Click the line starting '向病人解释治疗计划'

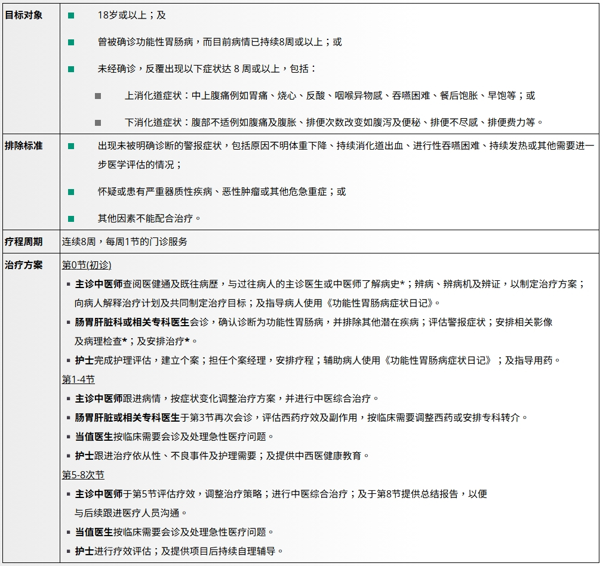tap(257, 303)
